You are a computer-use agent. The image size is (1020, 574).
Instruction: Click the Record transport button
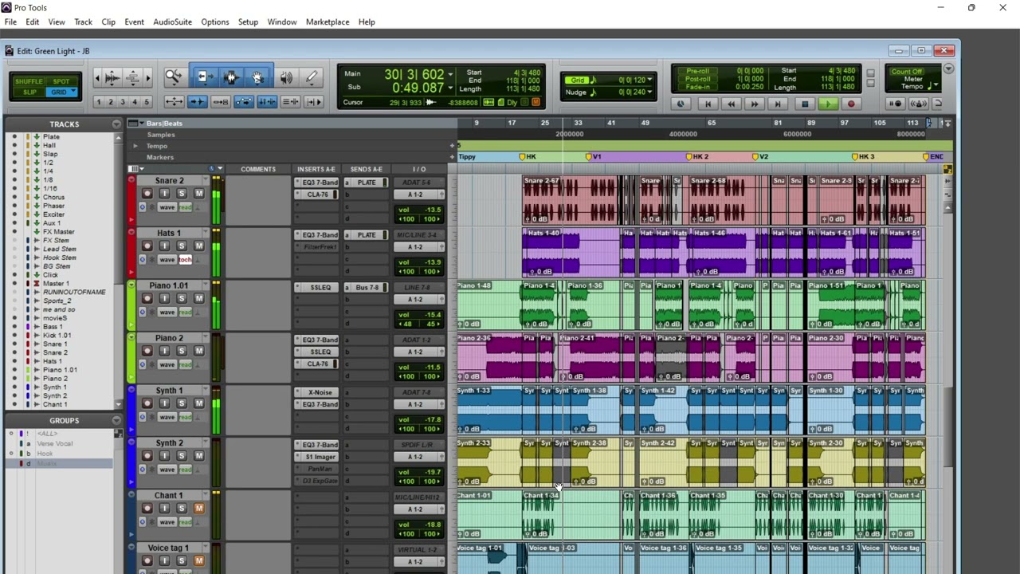(x=851, y=104)
